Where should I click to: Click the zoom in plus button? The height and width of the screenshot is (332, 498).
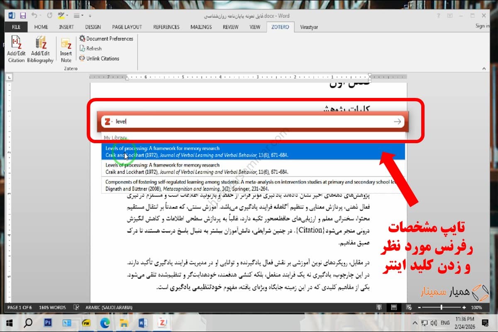click(464, 308)
